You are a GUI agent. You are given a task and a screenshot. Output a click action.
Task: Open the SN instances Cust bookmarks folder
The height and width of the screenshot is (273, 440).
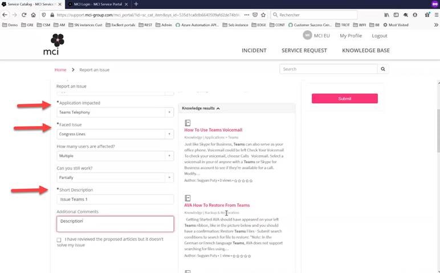click(x=85, y=25)
